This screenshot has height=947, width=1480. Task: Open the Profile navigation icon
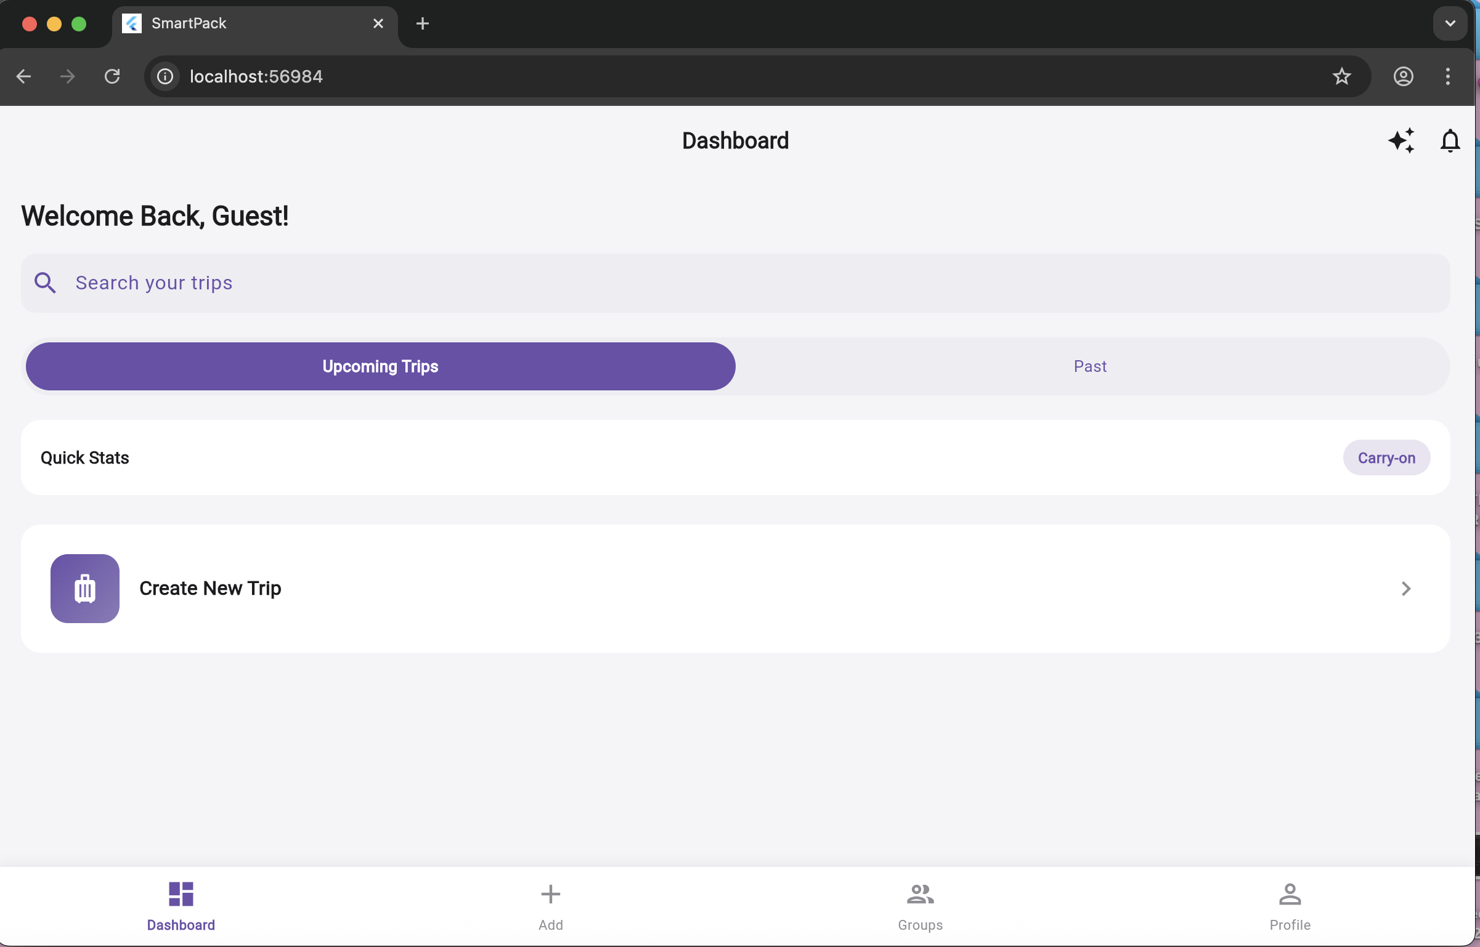tap(1290, 894)
